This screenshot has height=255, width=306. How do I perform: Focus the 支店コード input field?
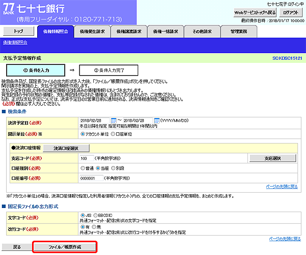pyautogui.click(x=87, y=158)
